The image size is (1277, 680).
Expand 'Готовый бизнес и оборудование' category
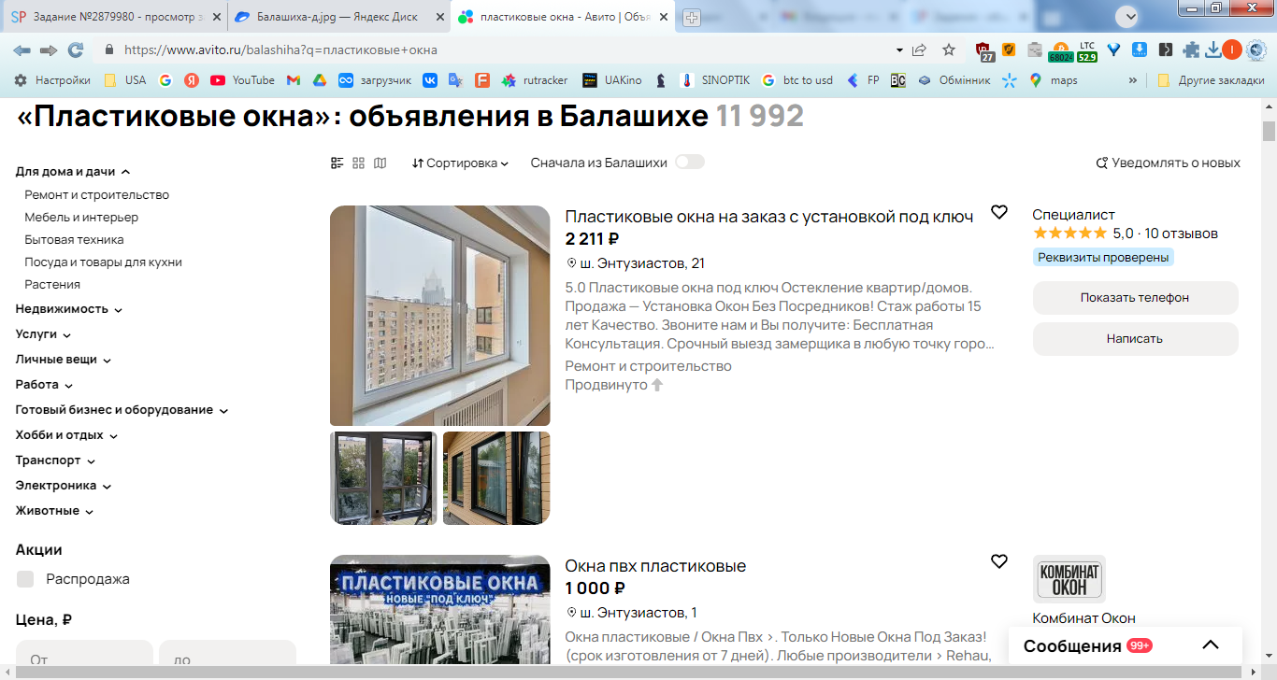pos(122,410)
